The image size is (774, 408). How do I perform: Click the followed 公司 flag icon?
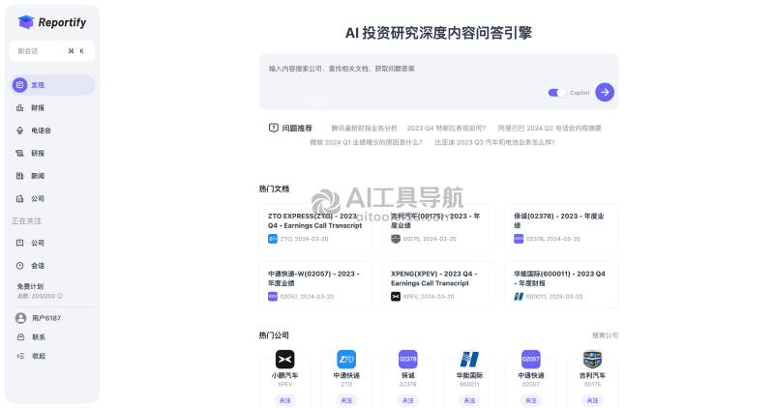pos(19,243)
